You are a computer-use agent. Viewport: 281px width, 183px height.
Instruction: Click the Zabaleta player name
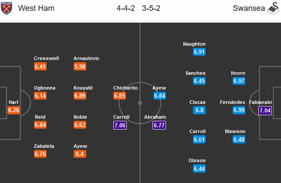tap(45, 146)
